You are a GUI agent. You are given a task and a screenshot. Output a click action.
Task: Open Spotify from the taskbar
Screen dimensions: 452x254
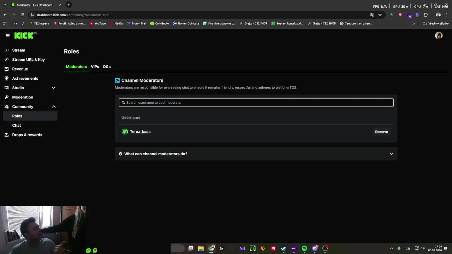pyautogui.click(x=304, y=248)
